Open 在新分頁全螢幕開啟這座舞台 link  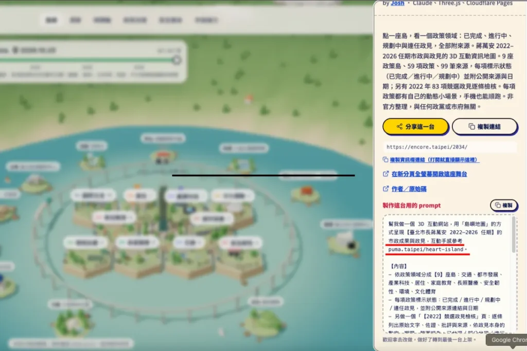[x=425, y=174]
